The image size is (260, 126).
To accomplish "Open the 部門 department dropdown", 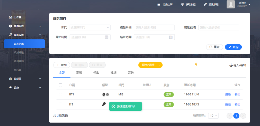I will tap(90, 27).
